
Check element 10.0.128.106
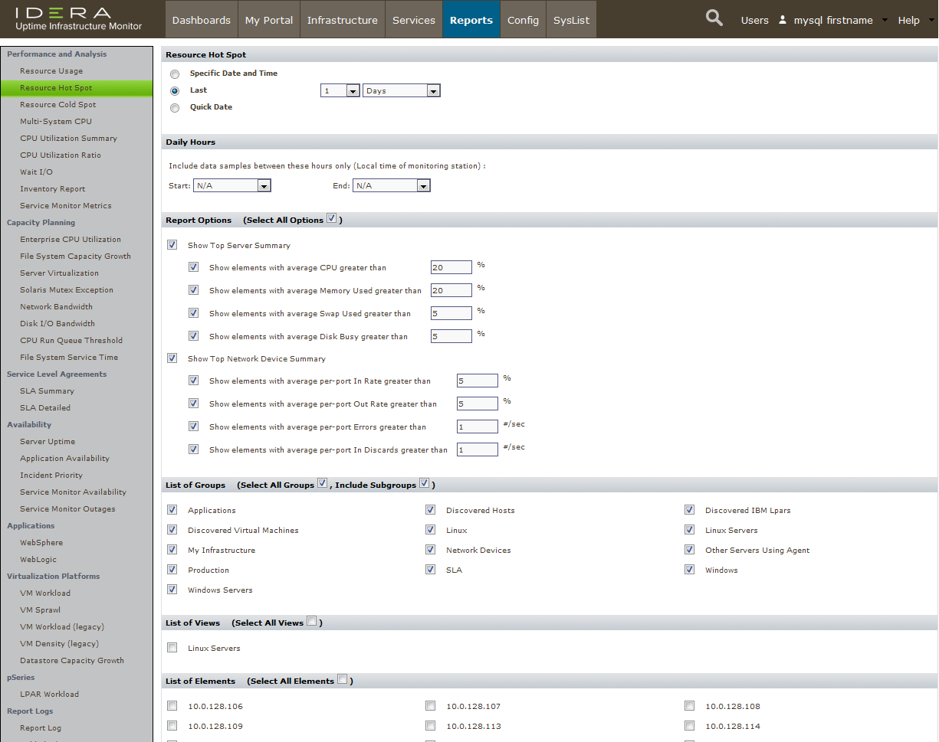(172, 706)
